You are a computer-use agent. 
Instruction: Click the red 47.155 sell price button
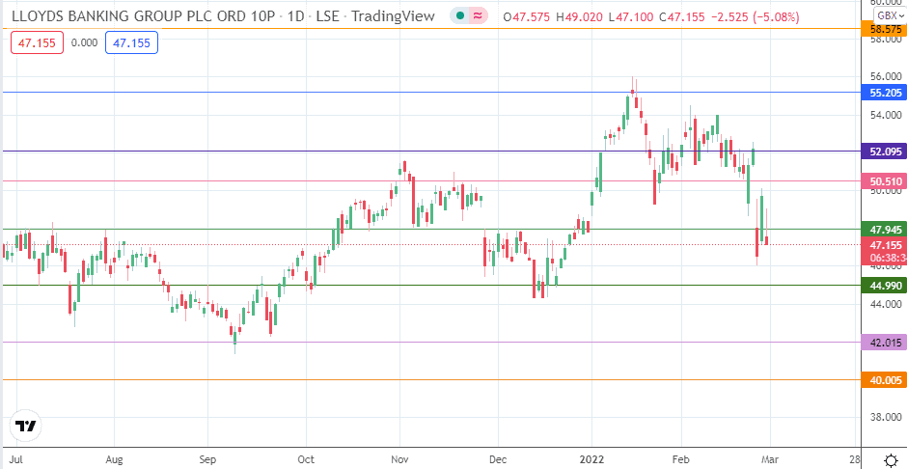click(37, 42)
